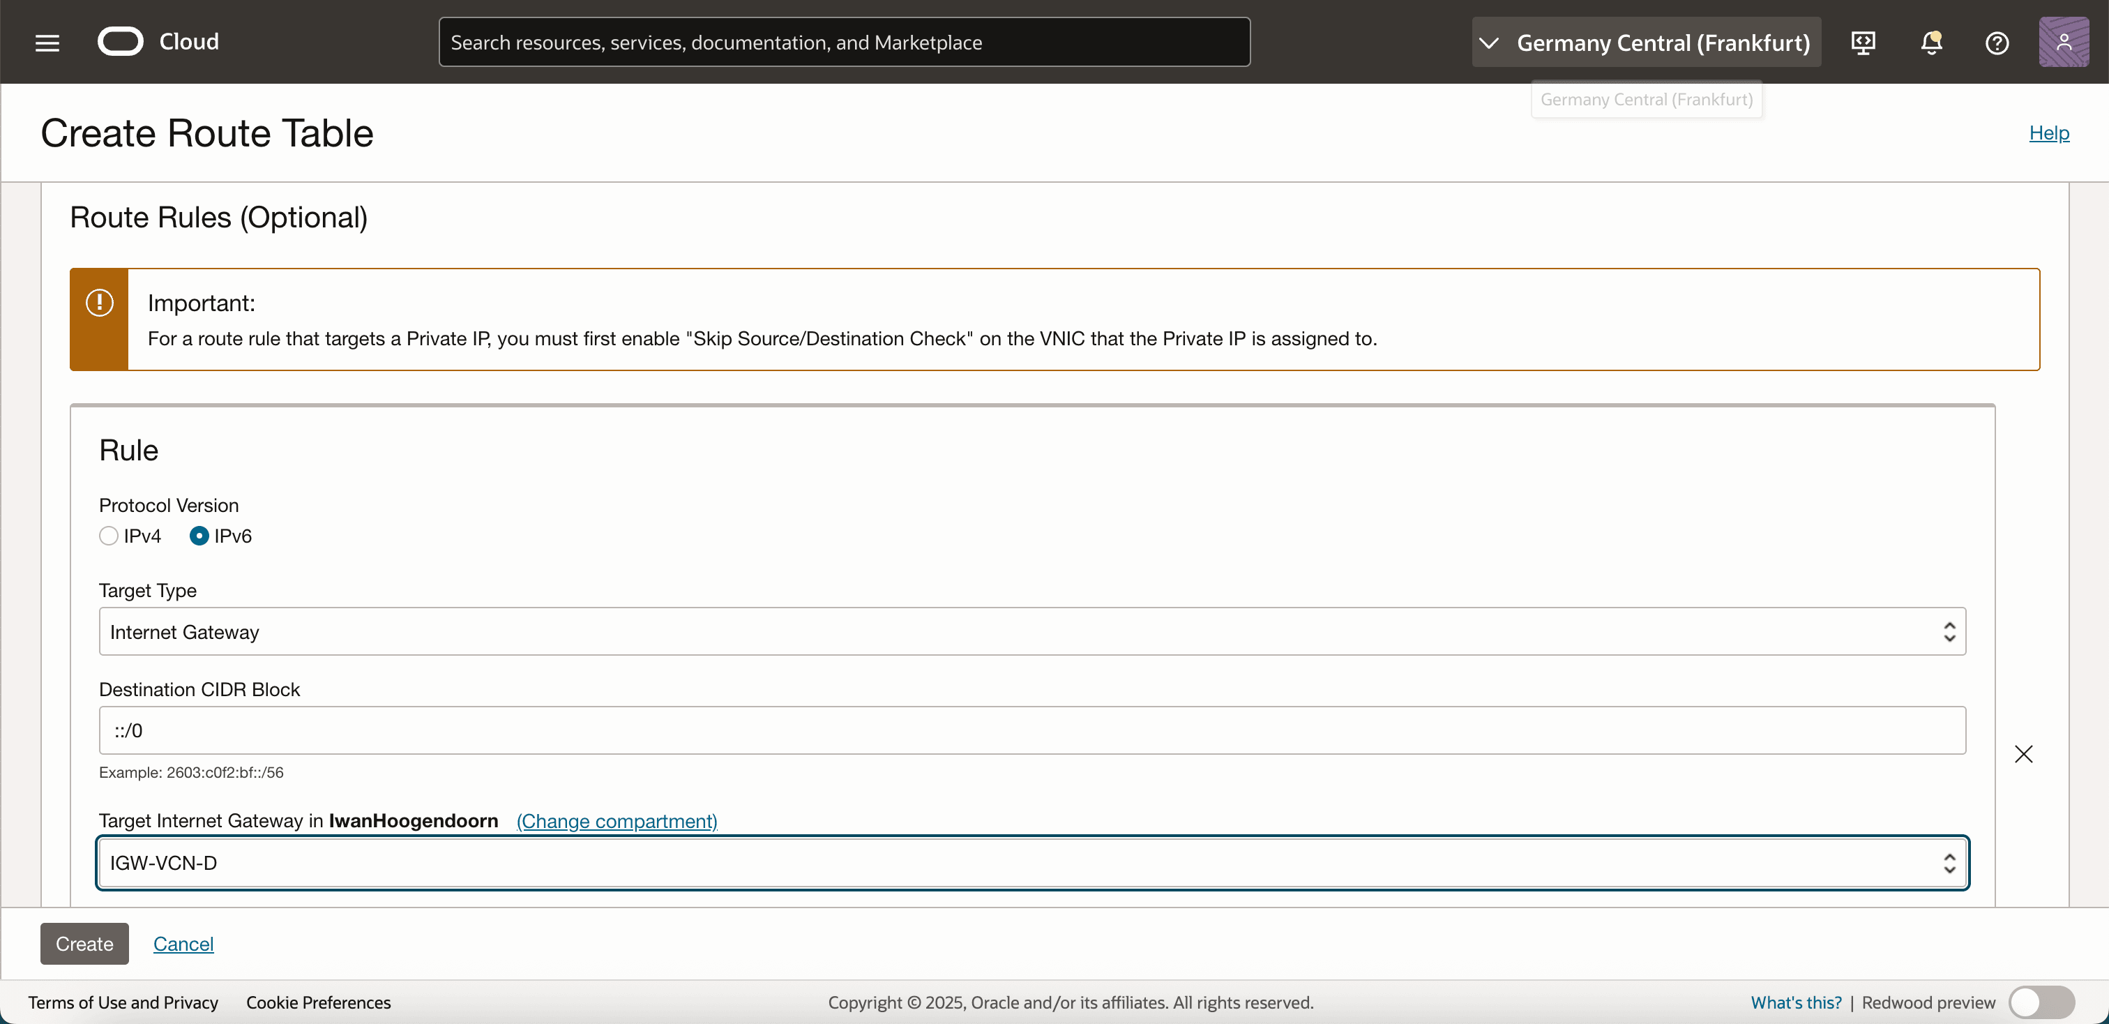Screen dimensions: 2109x1024
Task: Toggle the Redwood preview switch
Action: pos(2041,1002)
